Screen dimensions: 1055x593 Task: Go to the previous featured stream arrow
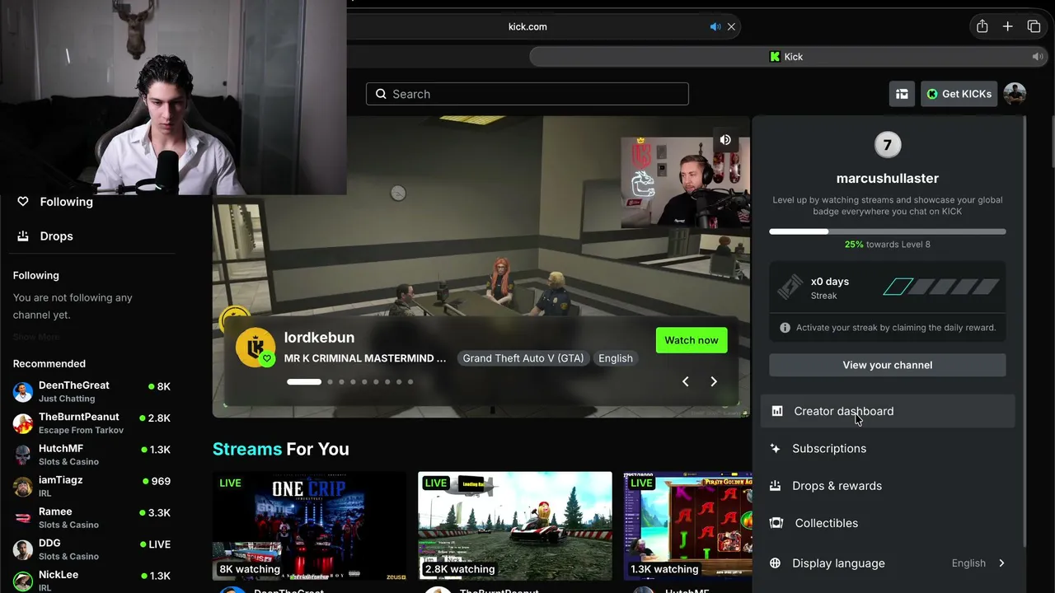(685, 381)
